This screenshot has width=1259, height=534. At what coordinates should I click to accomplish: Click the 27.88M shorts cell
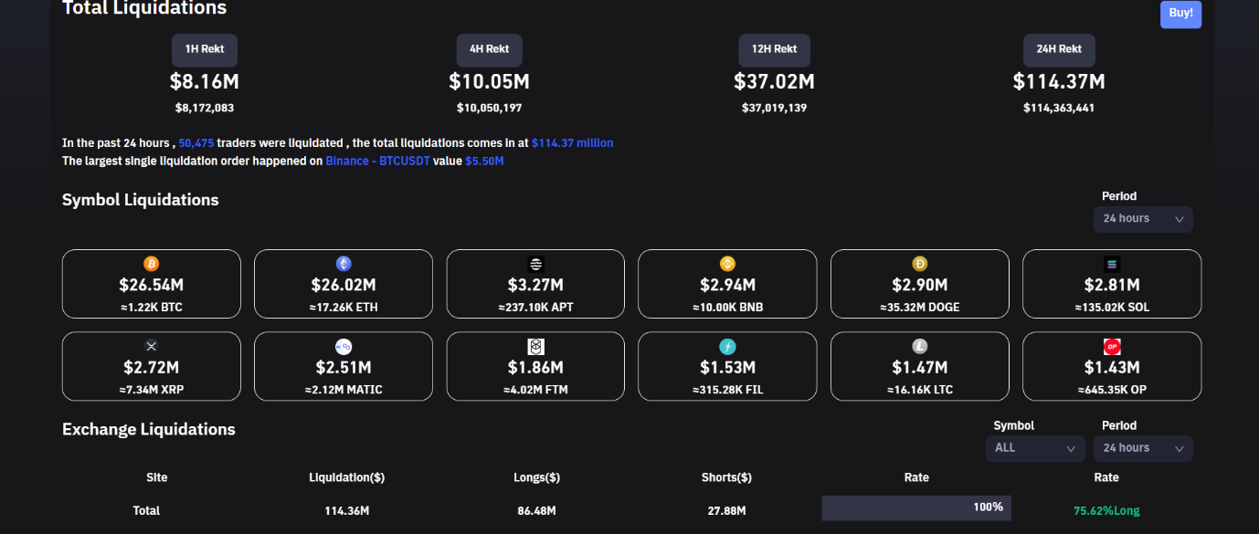point(726,511)
